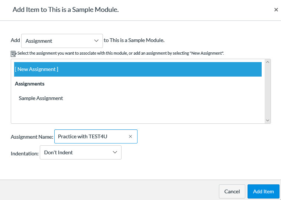Click the Assignment Name label
The height and width of the screenshot is (200, 281).
click(x=32, y=137)
